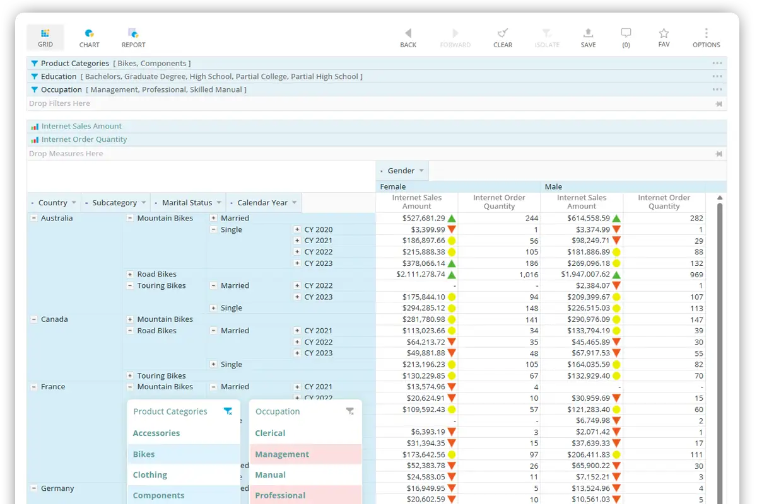Click Occupation filter funnel icon

34,90
